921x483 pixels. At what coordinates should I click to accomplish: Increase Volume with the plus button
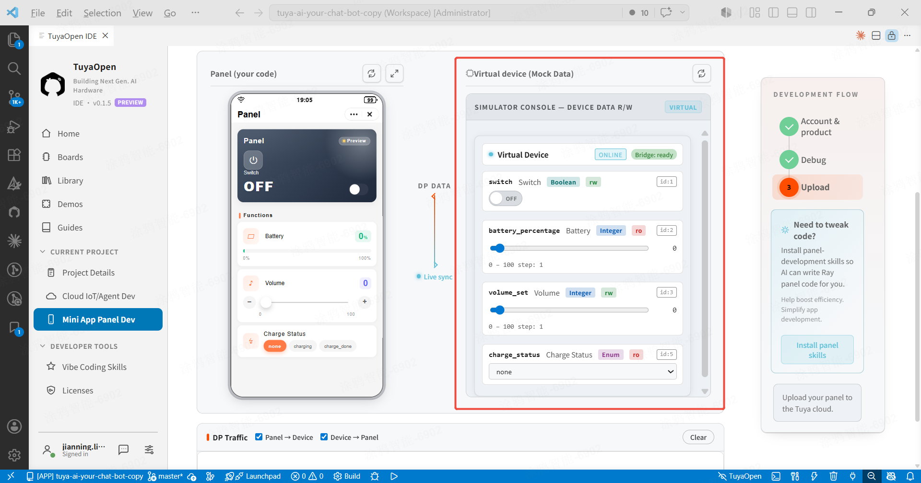[365, 302]
